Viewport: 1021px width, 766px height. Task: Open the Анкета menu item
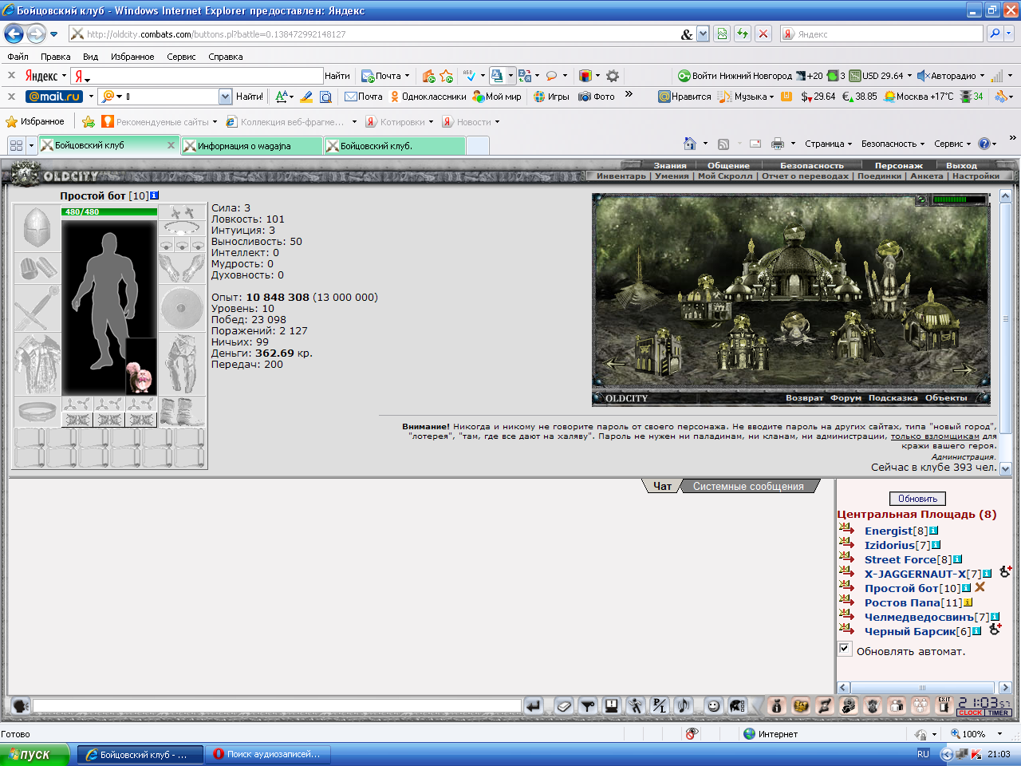pos(927,176)
